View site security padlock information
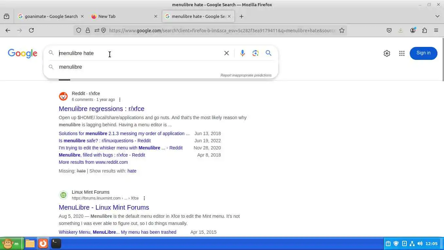The image size is (444, 250). point(88,30)
